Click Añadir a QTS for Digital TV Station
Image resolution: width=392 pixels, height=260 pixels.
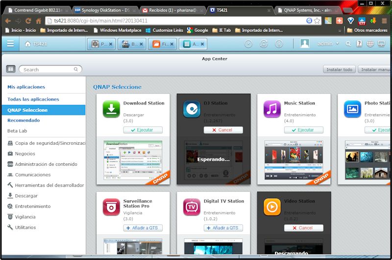(223, 228)
